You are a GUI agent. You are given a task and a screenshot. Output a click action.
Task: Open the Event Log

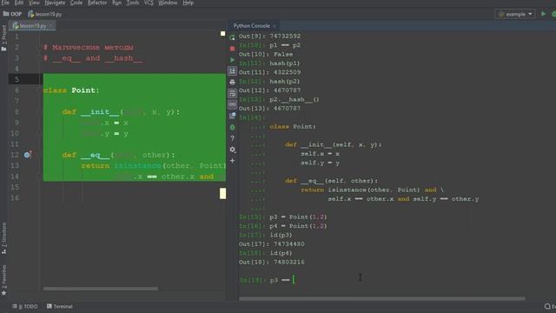point(550,306)
